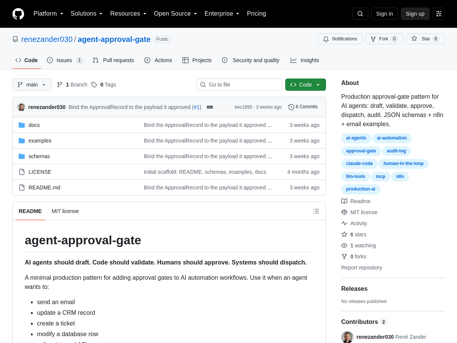Click into the Go to file field
This screenshot has width=457, height=343.
click(x=239, y=85)
